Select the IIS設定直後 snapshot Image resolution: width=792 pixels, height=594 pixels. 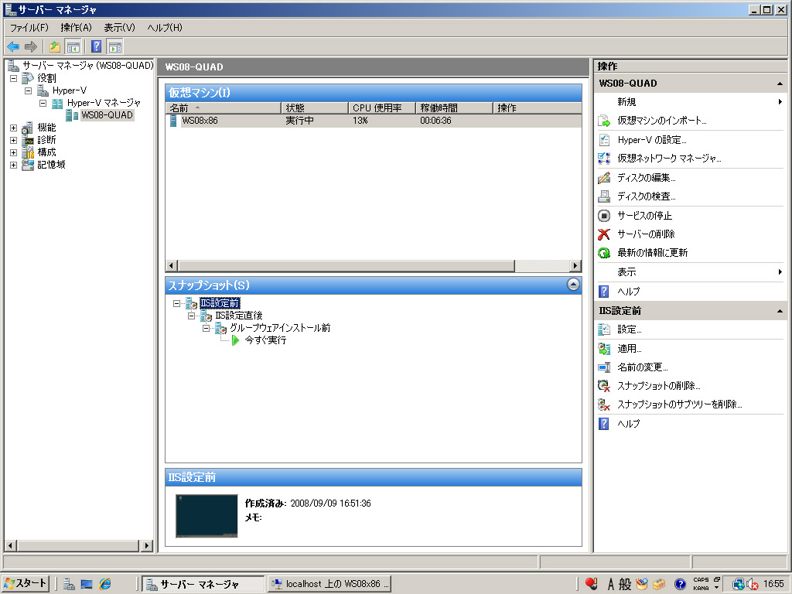coord(239,316)
